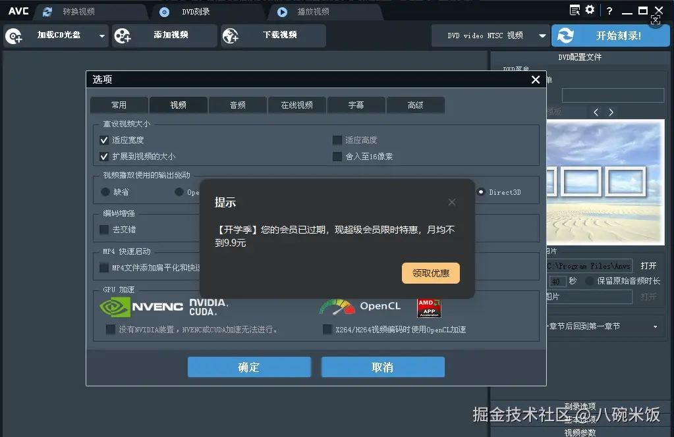Screen dimensions: 674x437
Task: Close the 提示 popup with its X
Action: [x=452, y=202]
